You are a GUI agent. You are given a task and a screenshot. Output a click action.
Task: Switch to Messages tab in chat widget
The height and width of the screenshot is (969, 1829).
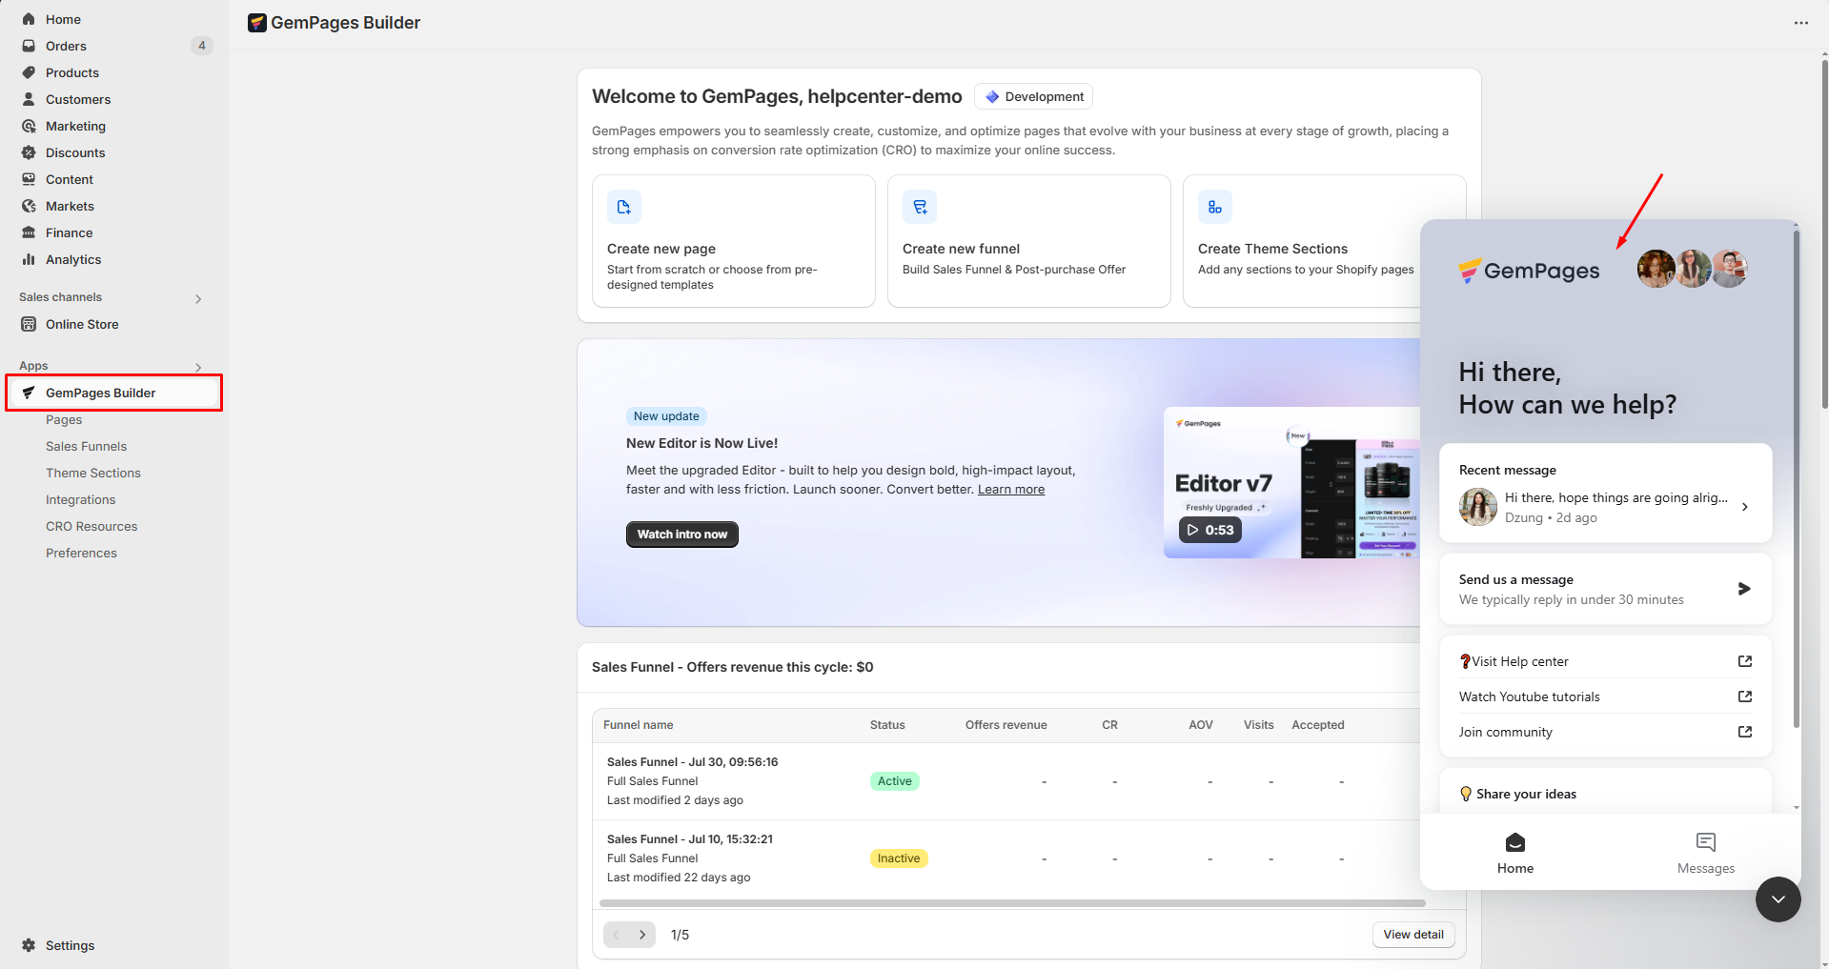coord(1705,853)
